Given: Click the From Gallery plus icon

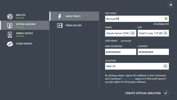Looking at the screenshot, I should pos(60,26).
